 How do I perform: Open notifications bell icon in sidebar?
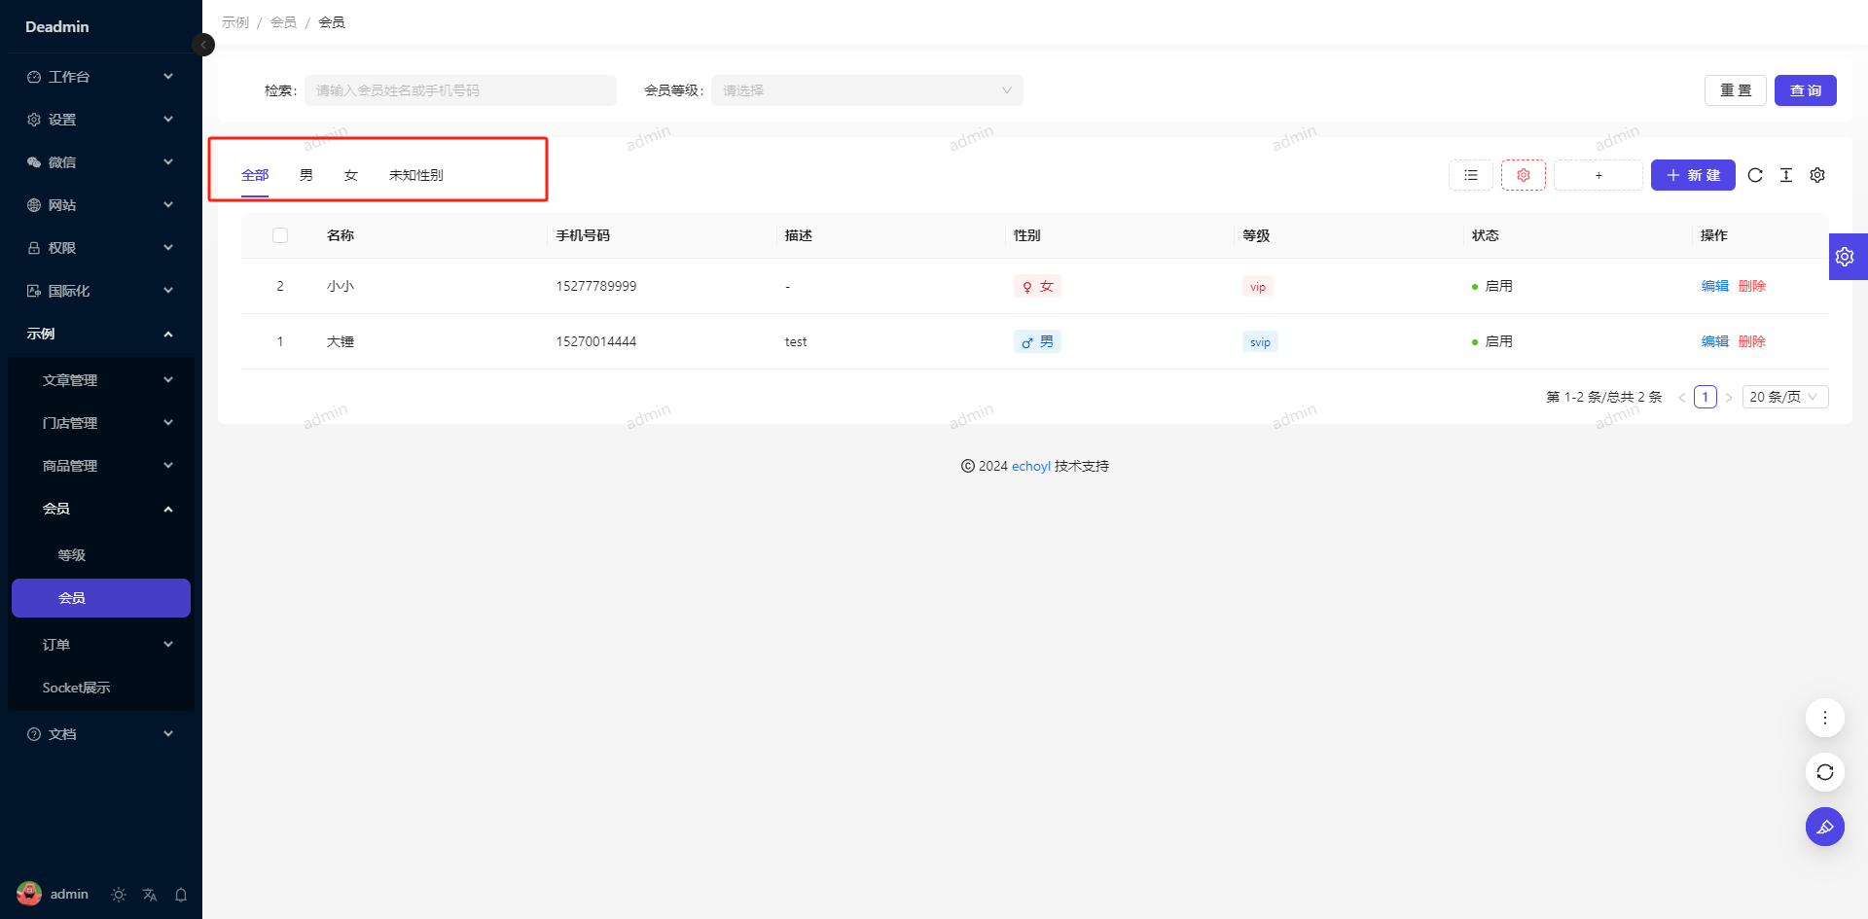point(181,895)
